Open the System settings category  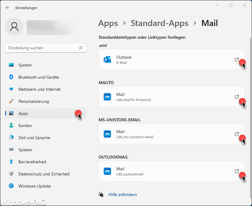[25, 65]
